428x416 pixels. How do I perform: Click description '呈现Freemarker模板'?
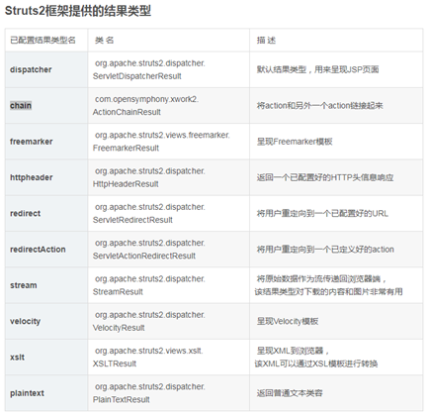coord(295,142)
